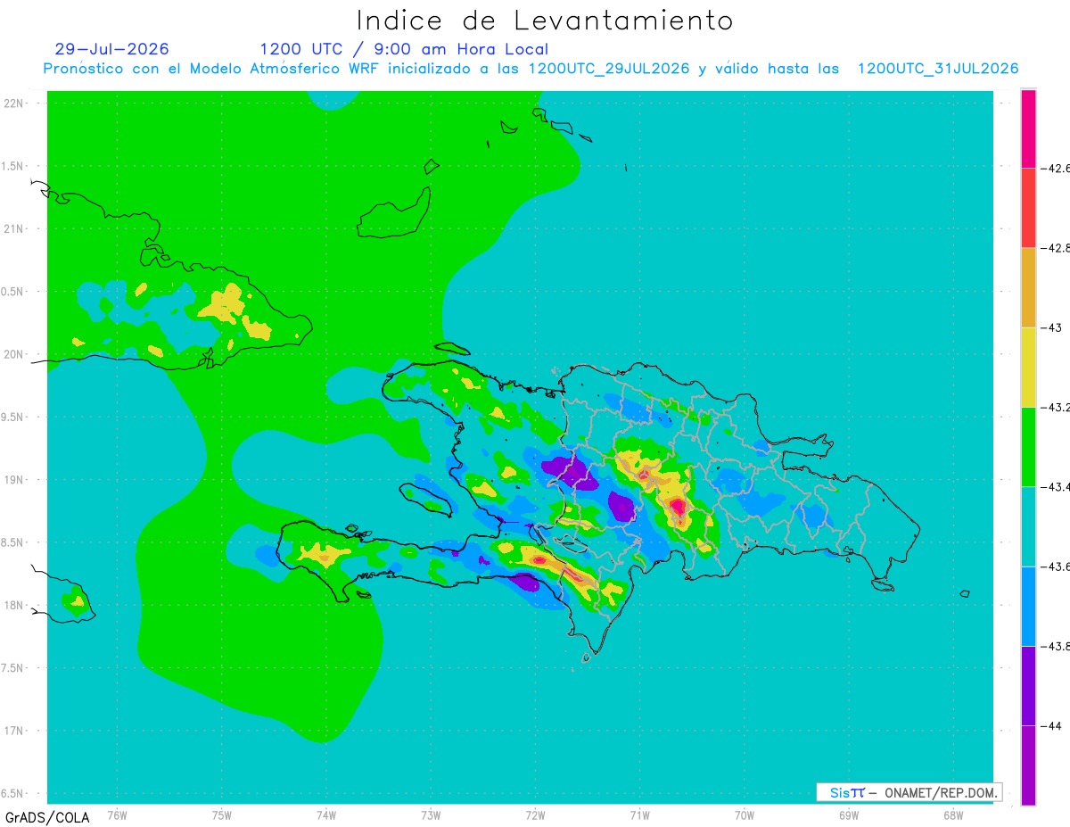Screen dimensions: 1070x827
Task: Select the date text '29-Jul-2026'
Action: point(111,49)
